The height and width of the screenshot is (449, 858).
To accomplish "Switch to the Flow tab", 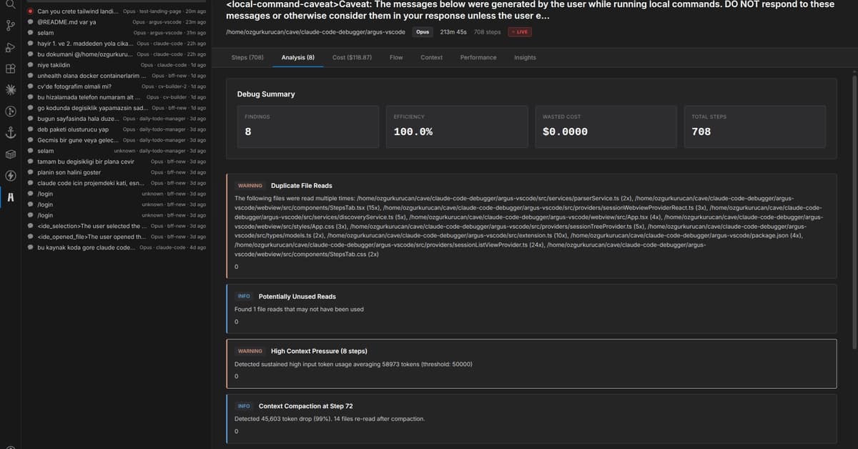I will pyautogui.click(x=396, y=57).
